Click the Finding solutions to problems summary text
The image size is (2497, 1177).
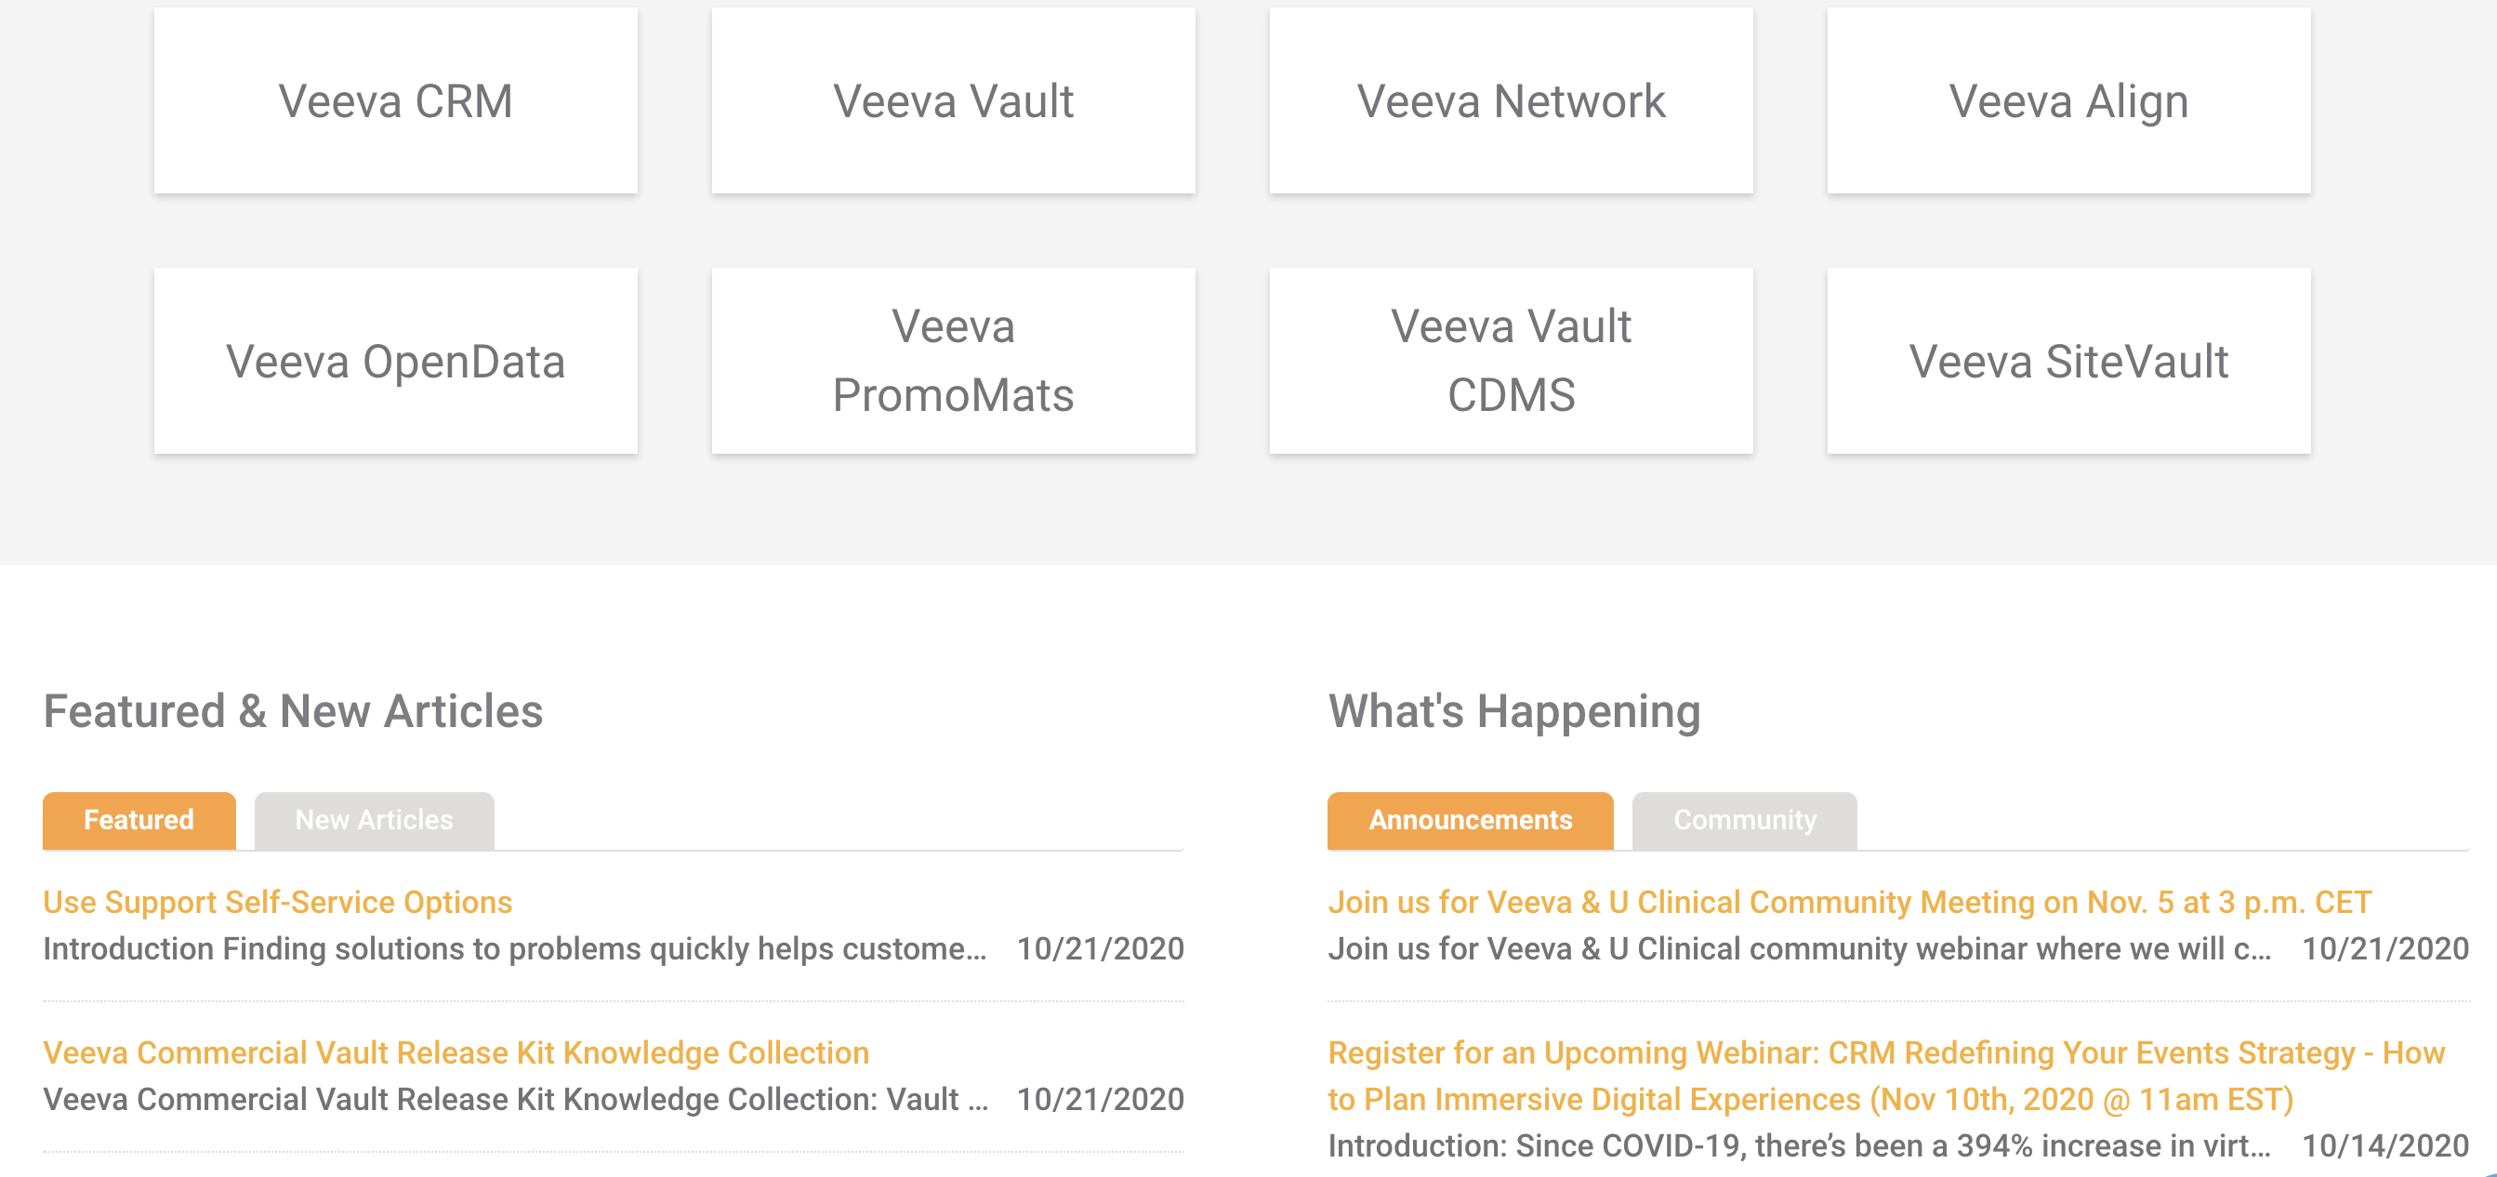[514, 948]
